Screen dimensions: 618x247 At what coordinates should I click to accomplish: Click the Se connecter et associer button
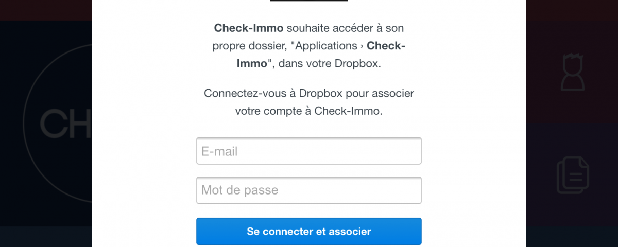(309, 232)
